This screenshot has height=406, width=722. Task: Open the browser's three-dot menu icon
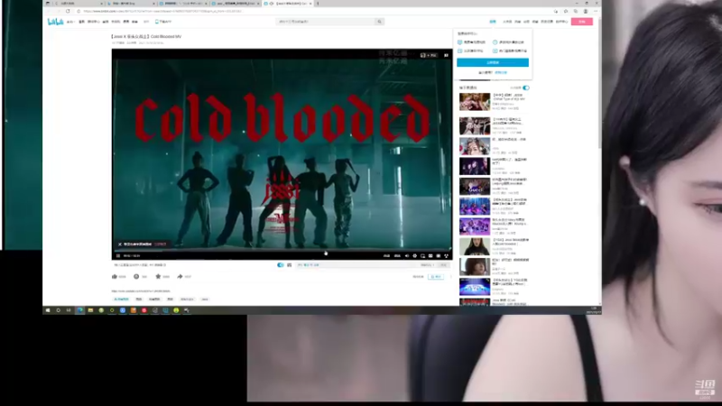(596, 11)
